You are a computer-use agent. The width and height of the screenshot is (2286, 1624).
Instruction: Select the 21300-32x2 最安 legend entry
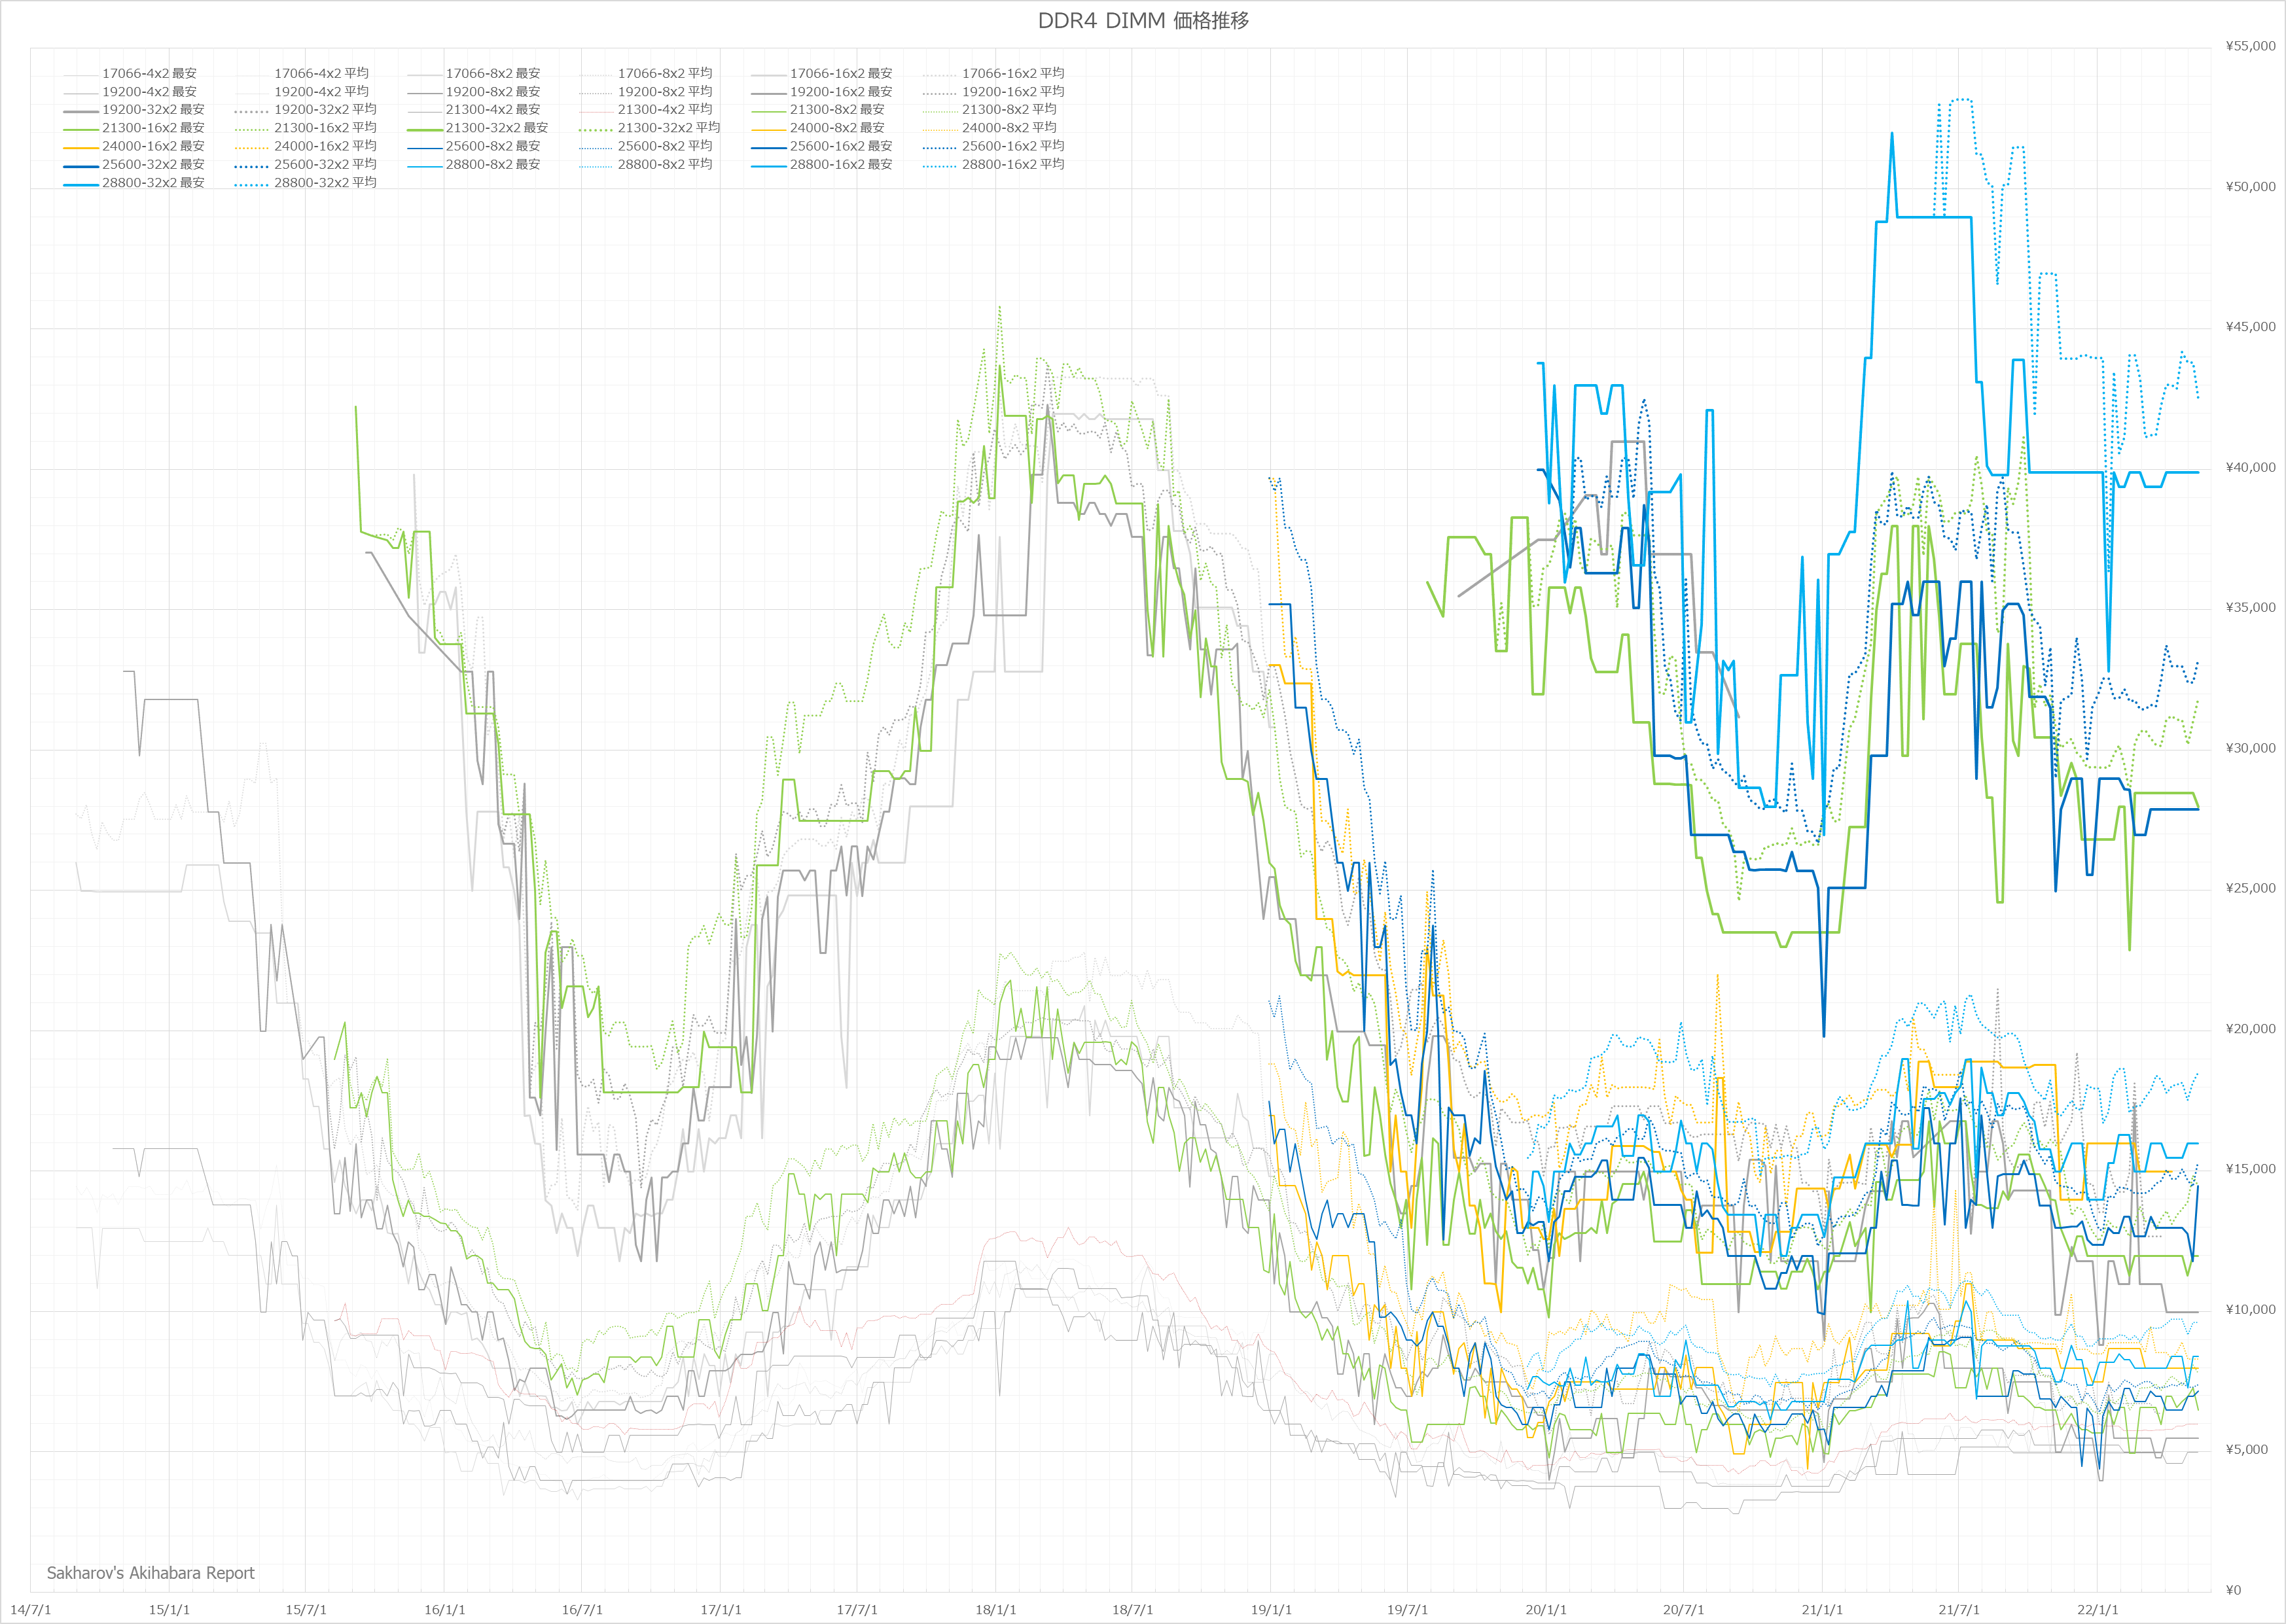(x=496, y=128)
